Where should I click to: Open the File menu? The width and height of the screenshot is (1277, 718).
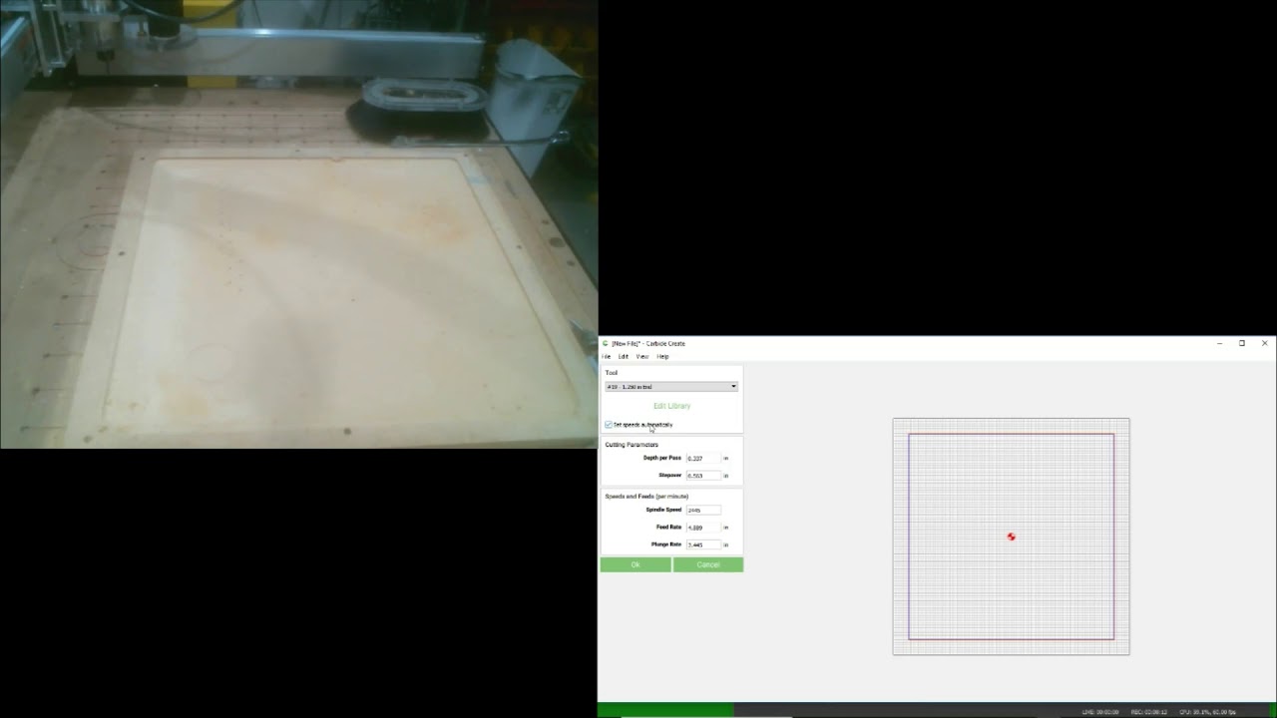click(x=606, y=356)
